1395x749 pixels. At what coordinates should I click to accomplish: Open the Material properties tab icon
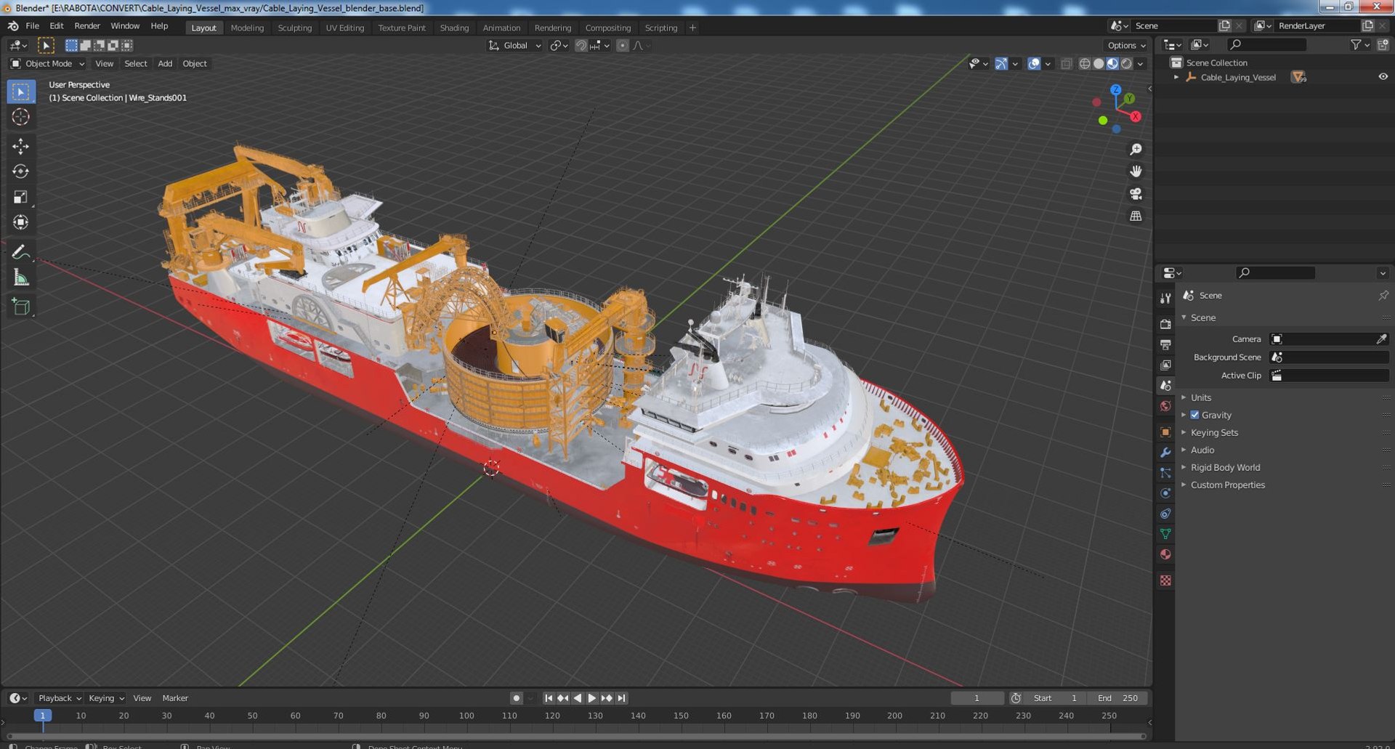[x=1165, y=554]
